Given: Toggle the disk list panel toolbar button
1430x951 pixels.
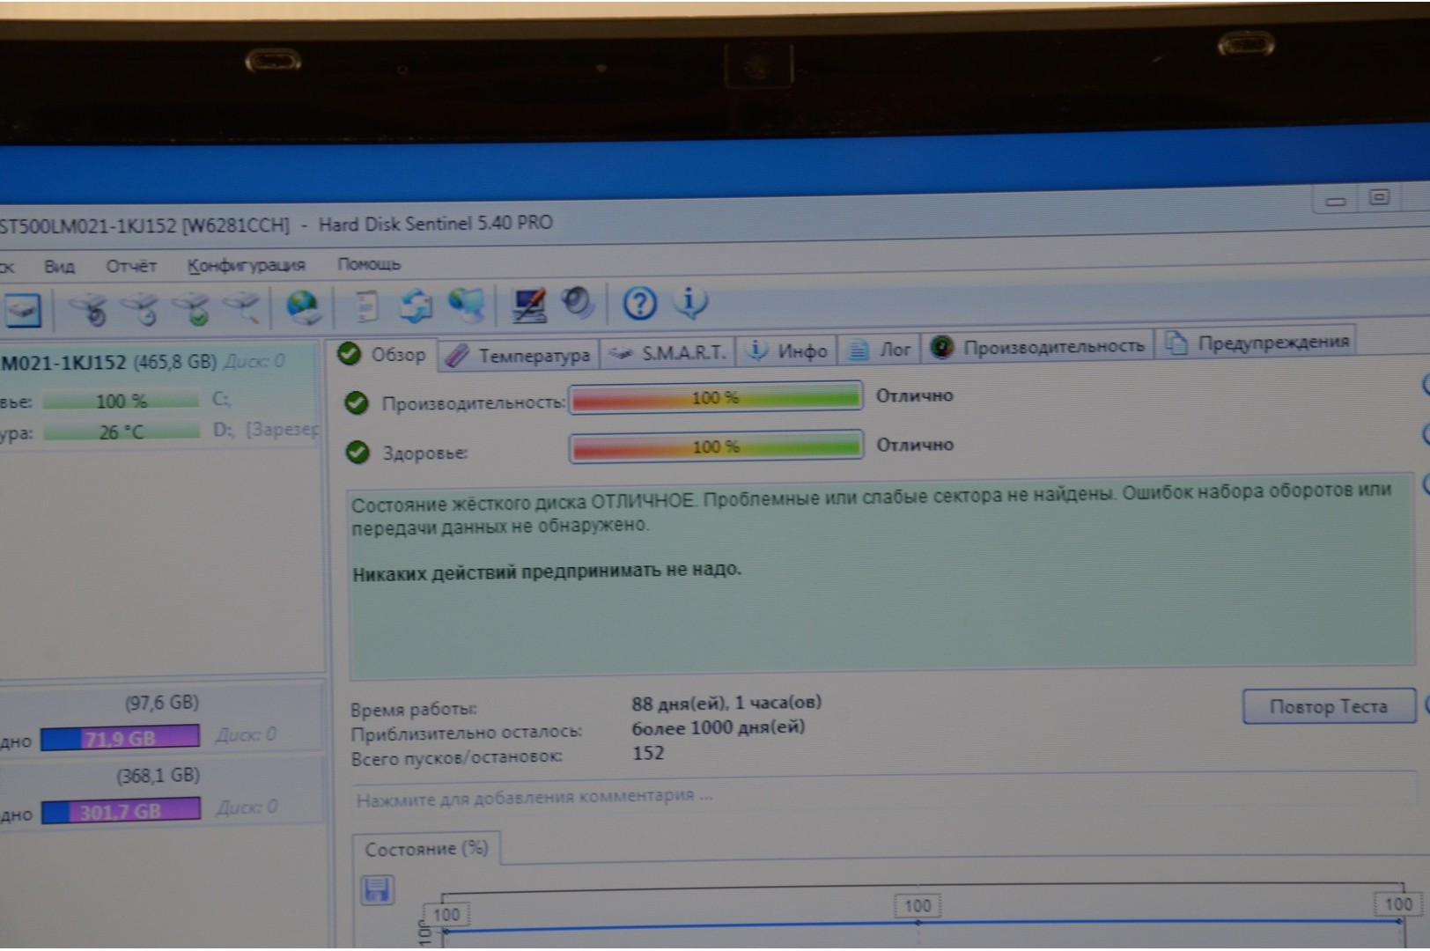Looking at the screenshot, I should click(23, 310).
